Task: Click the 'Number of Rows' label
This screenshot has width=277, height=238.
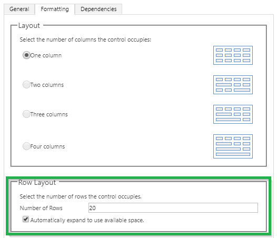Action: (x=41, y=208)
